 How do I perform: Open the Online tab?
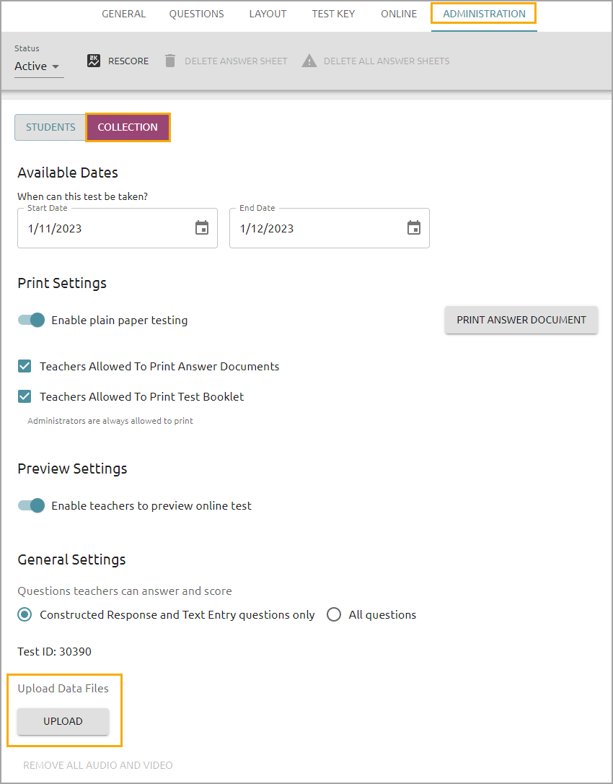tap(399, 14)
